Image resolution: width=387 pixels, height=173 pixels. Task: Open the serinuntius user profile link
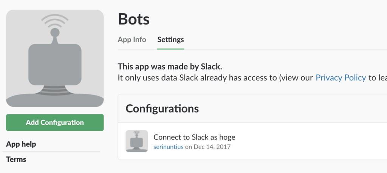point(168,147)
